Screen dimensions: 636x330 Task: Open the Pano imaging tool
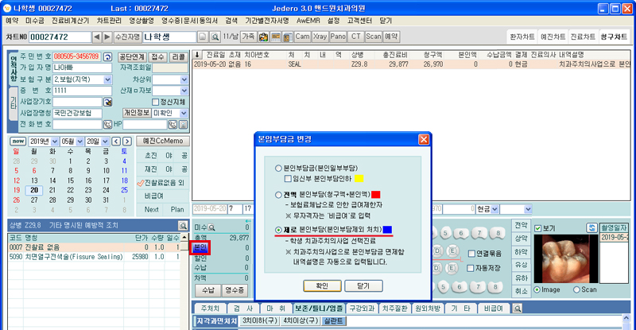pos(338,37)
